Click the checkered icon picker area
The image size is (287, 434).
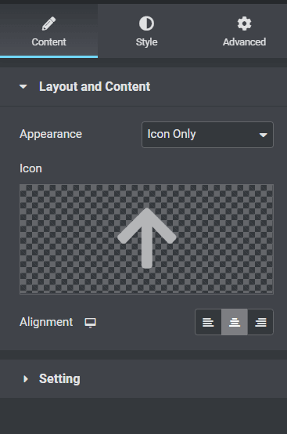(147, 239)
